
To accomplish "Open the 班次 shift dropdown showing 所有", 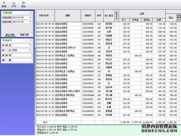I will coord(30,50).
